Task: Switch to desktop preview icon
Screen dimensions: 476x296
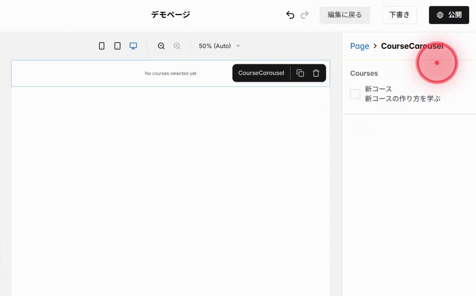Action: coord(133,46)
